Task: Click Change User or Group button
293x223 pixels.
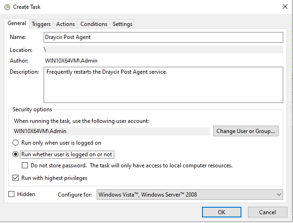Action: [246, 131]
